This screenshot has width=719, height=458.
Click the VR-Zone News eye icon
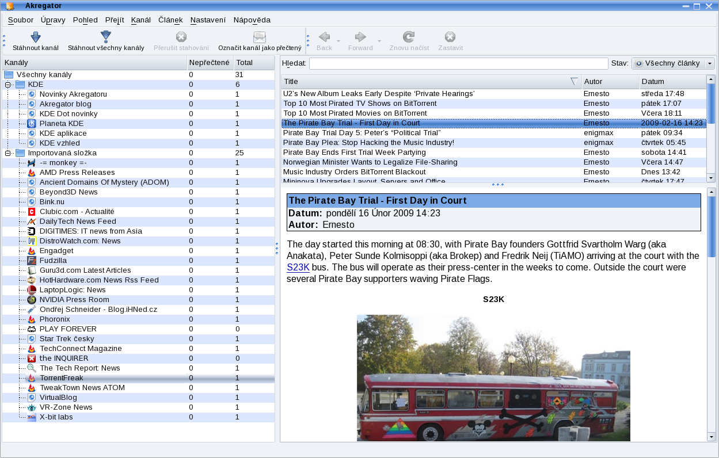(x=32, y=407)
